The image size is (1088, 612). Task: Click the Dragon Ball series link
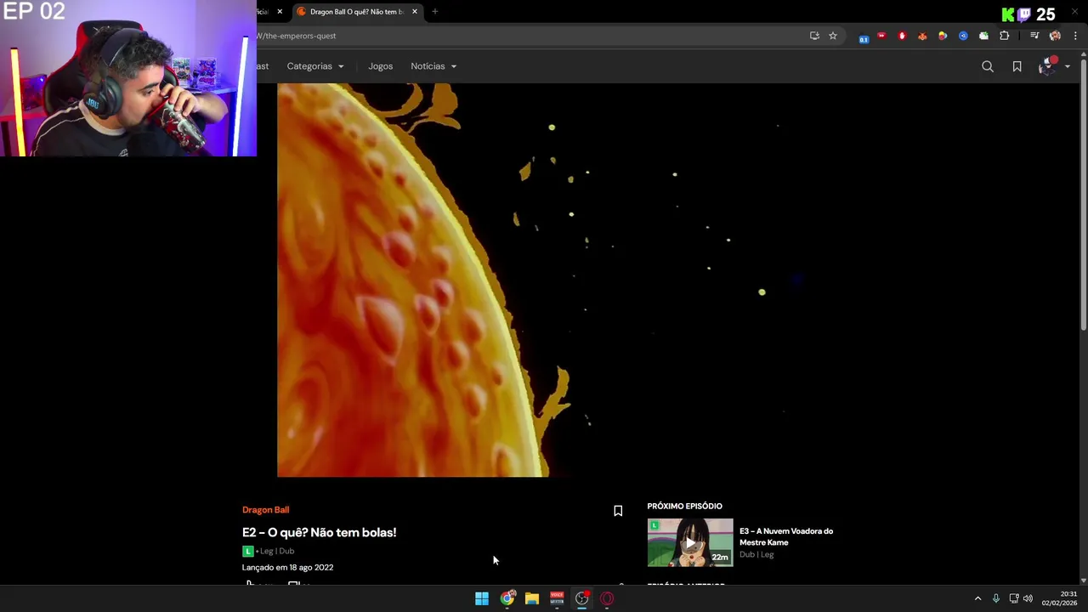tap(265, 510)
